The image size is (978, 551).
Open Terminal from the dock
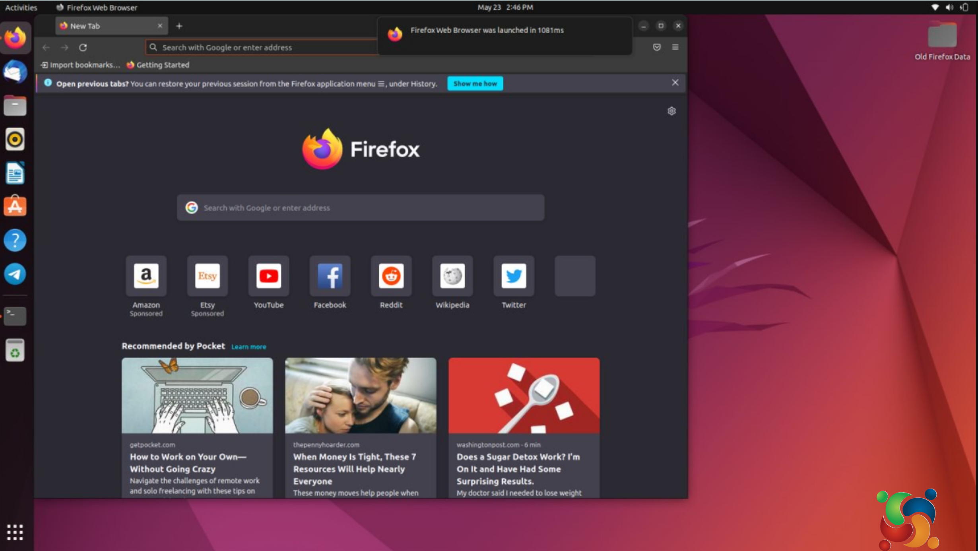coord(15,316)
